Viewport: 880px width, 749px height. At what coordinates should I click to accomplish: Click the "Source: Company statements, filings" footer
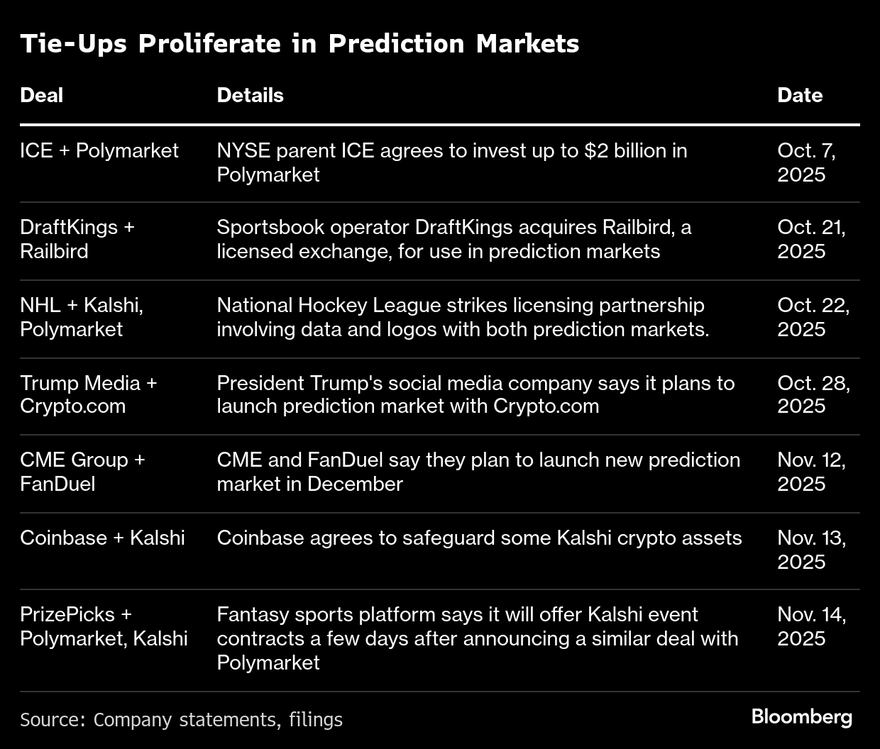click(181, 720)
